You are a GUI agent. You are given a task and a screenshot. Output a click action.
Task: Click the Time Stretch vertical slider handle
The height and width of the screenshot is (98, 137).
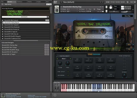[124, 70]
